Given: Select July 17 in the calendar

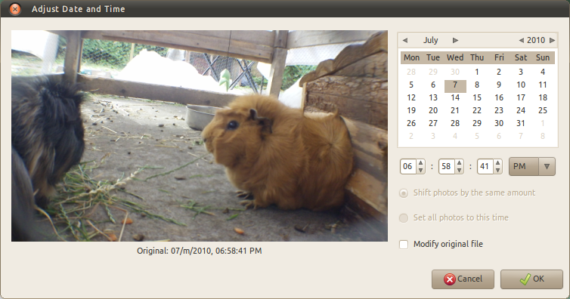Looking at the screenshot, I should [x=521, y=97].
